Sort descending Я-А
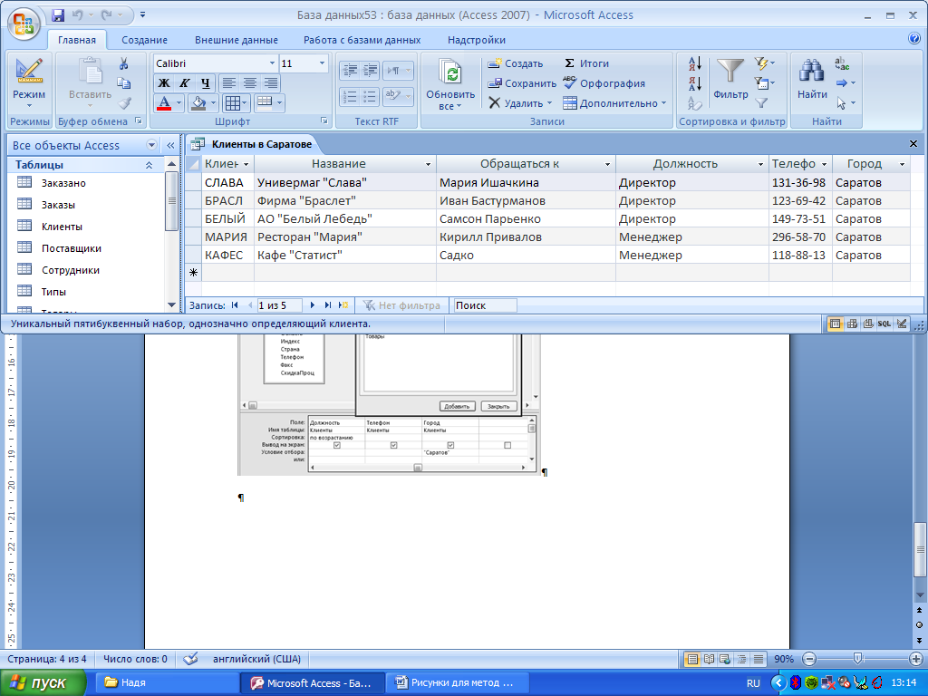The height and width of the screenshot is (696, 928). [695, 83]
